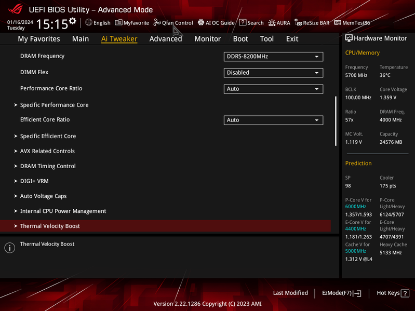Open Efficient Core Ratio dropdown
This screenshot has width=415, height=311.
pos(273,120)
